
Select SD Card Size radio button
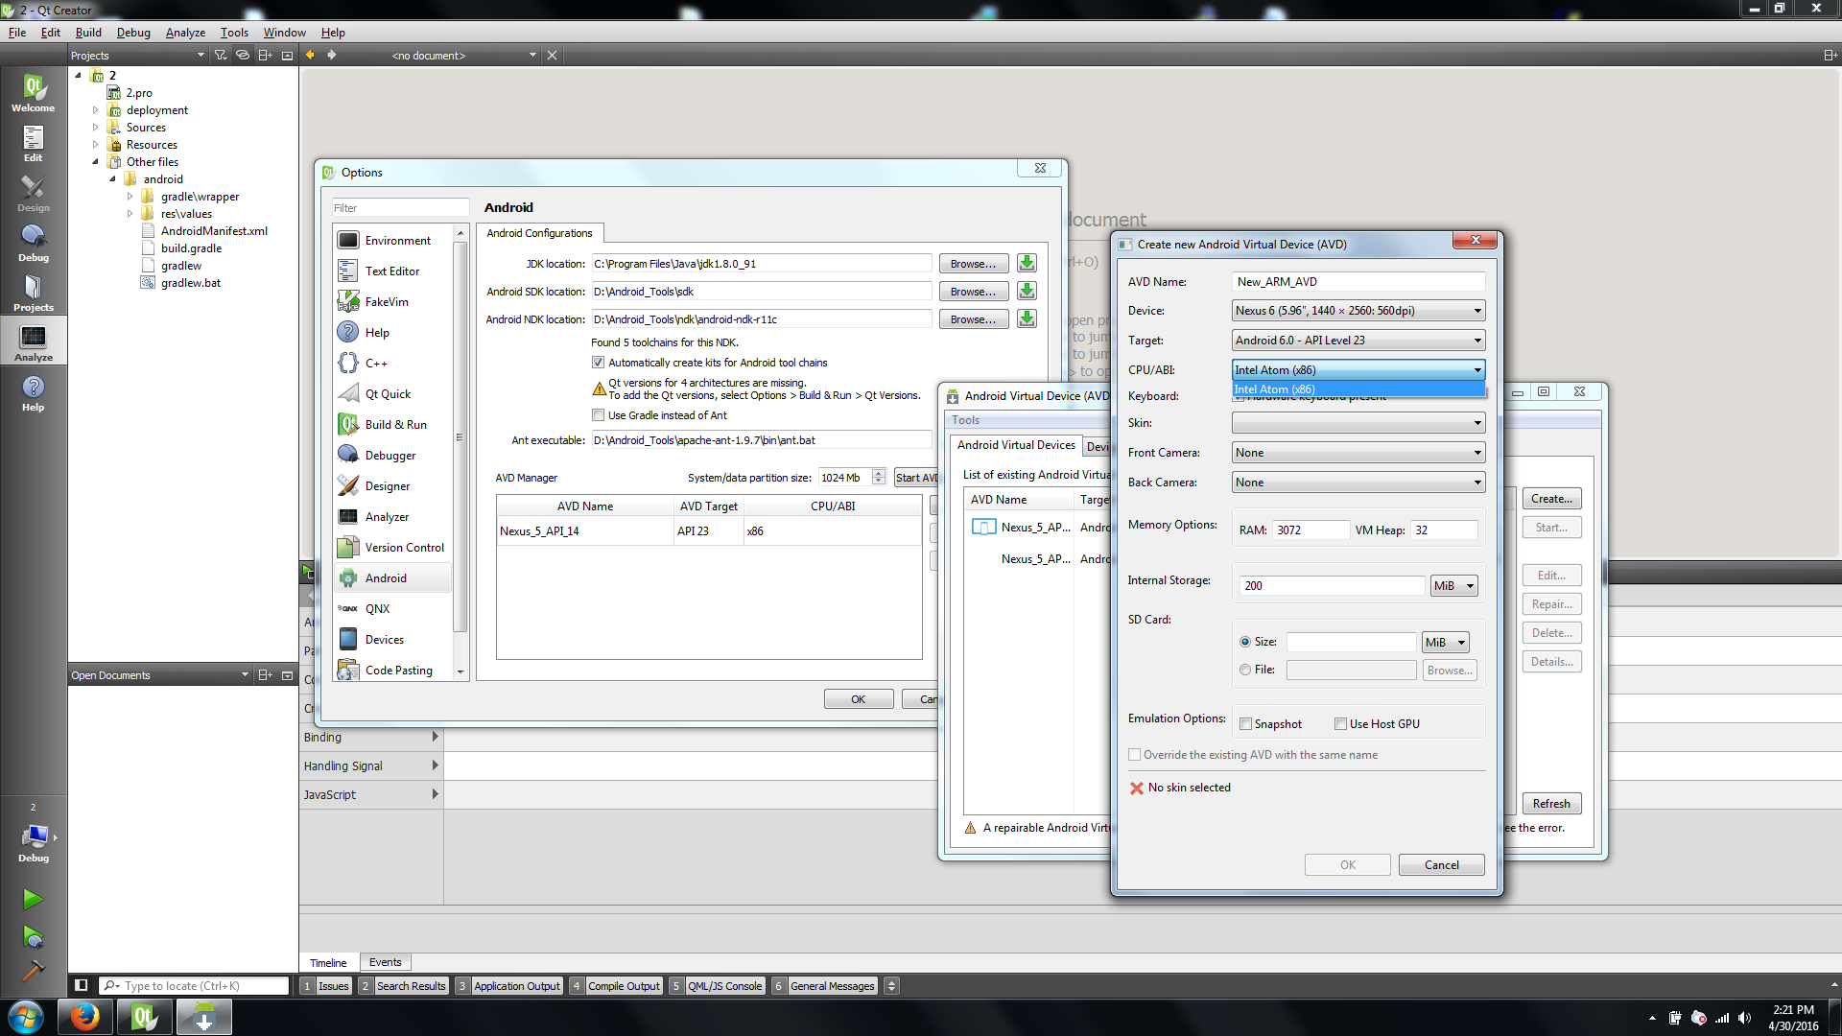1245,642
